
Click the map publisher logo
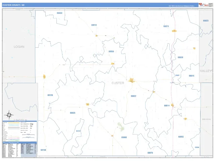click(204, 5)
